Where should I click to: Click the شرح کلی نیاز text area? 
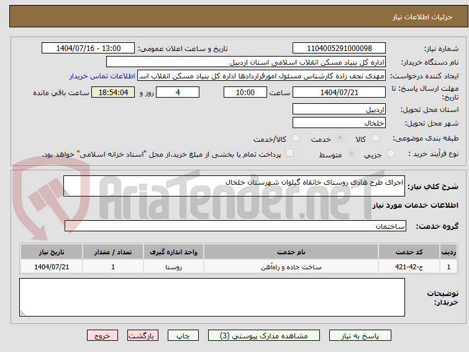[x=234, y=186]
